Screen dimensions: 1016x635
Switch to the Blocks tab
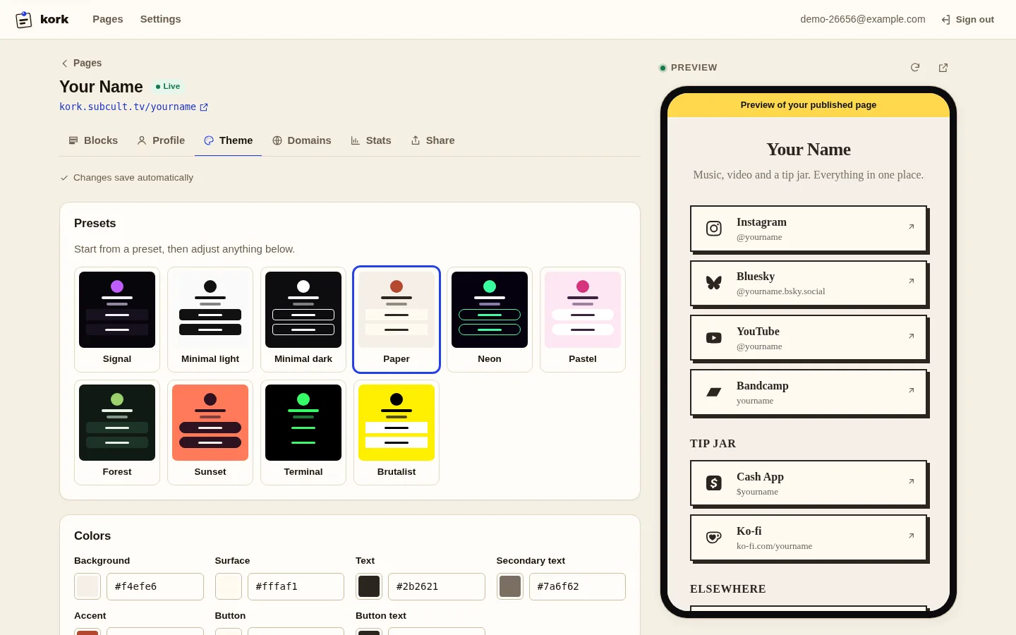tap(93, 140)
